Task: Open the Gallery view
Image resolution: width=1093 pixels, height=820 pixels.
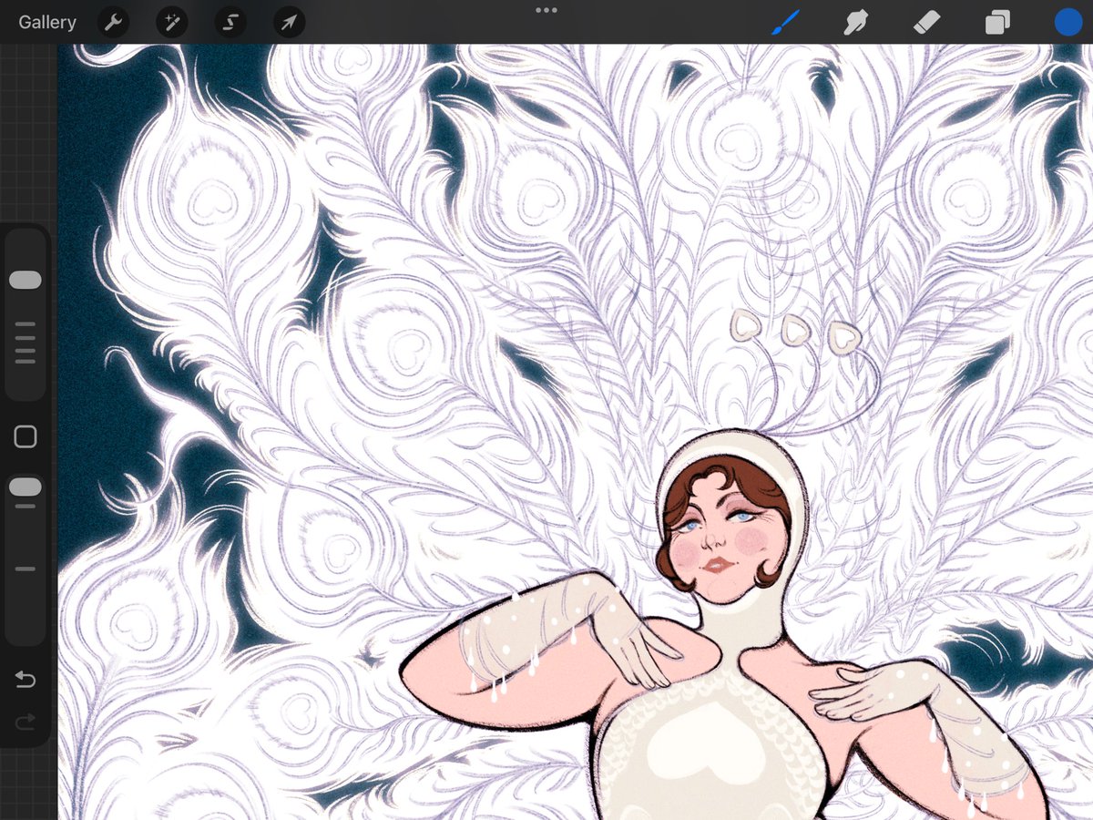Action: click(x=47, y=22)
